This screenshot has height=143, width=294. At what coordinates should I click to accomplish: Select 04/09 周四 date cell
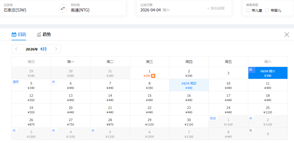(x=189, y=85)
